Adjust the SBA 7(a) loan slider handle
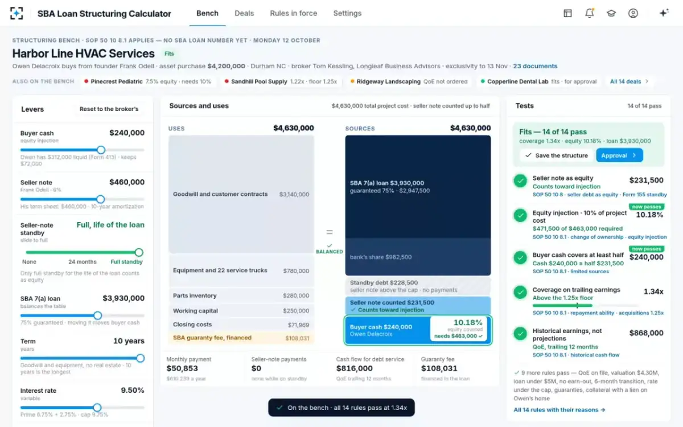The image size is (683, 427). coord(97,315)
